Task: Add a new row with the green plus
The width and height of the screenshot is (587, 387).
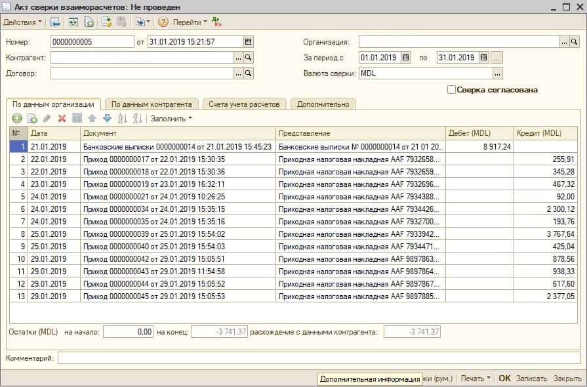Action: tap(17, 119)
